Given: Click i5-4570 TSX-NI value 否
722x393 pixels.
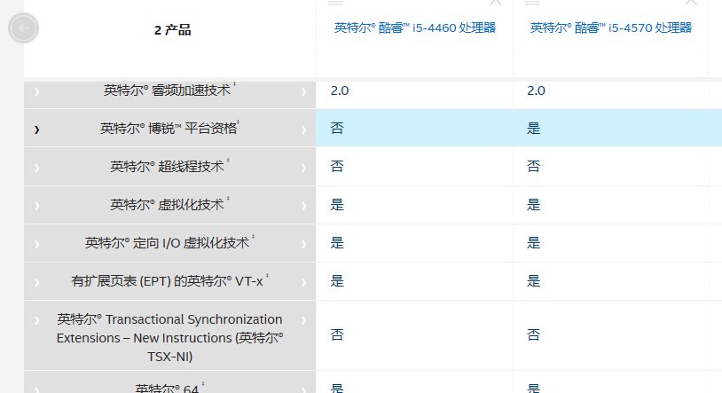Looking at the screenshot, I should [x=534, y=335].
